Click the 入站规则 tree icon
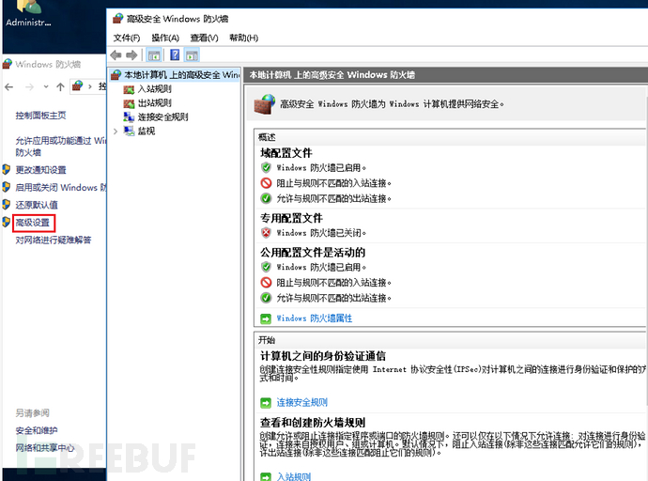The height and width of the screenshot is (481, 648). (129, 89)
